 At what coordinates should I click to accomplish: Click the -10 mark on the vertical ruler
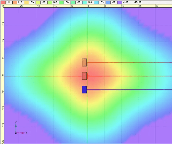2,109
